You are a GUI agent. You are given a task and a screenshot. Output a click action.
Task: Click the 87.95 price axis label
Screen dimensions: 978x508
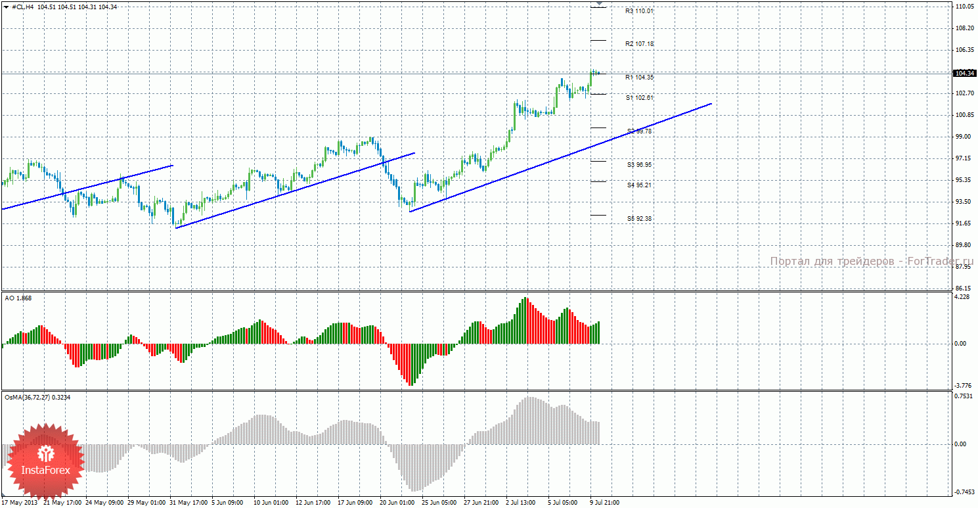pos(963,267)
